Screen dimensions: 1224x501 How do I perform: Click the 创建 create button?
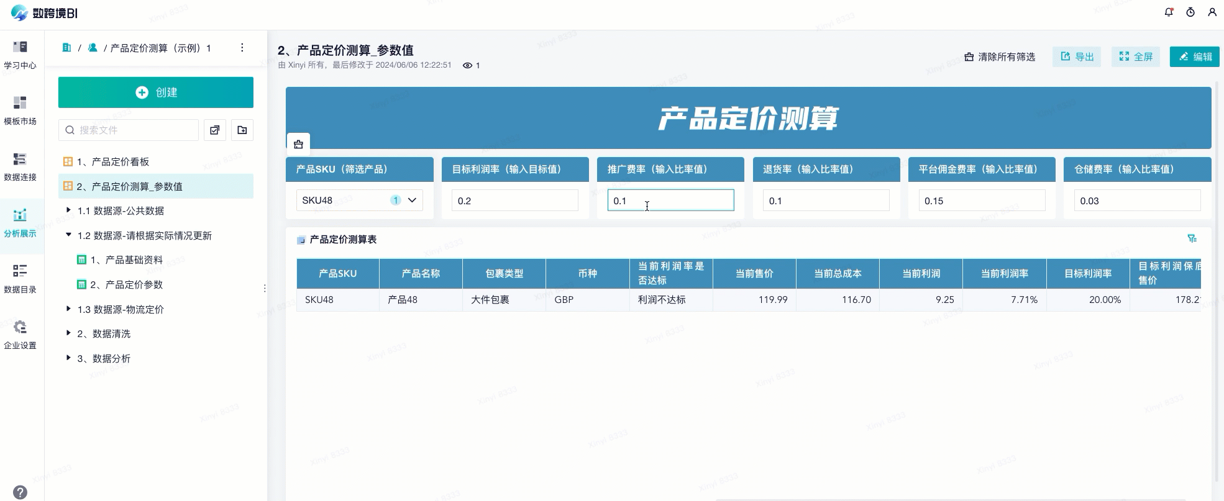pos(156,93)
